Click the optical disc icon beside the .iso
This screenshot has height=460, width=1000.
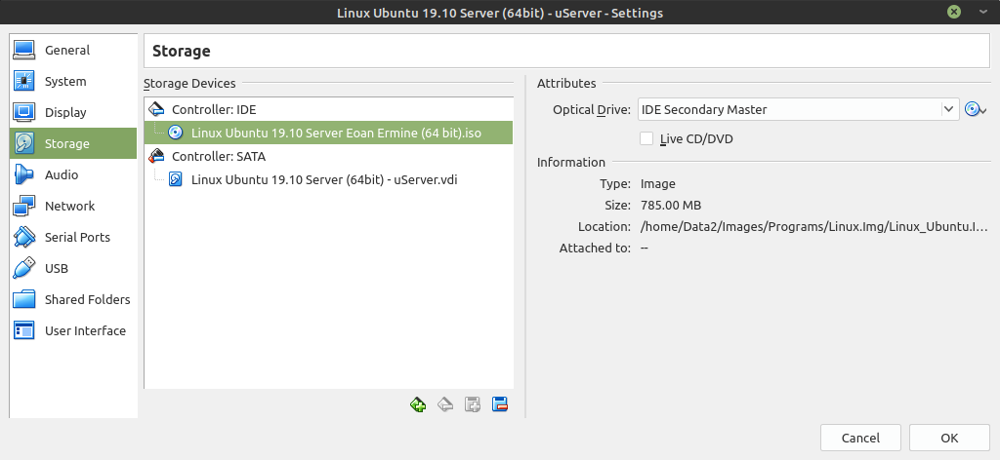[x=176, y=133]
